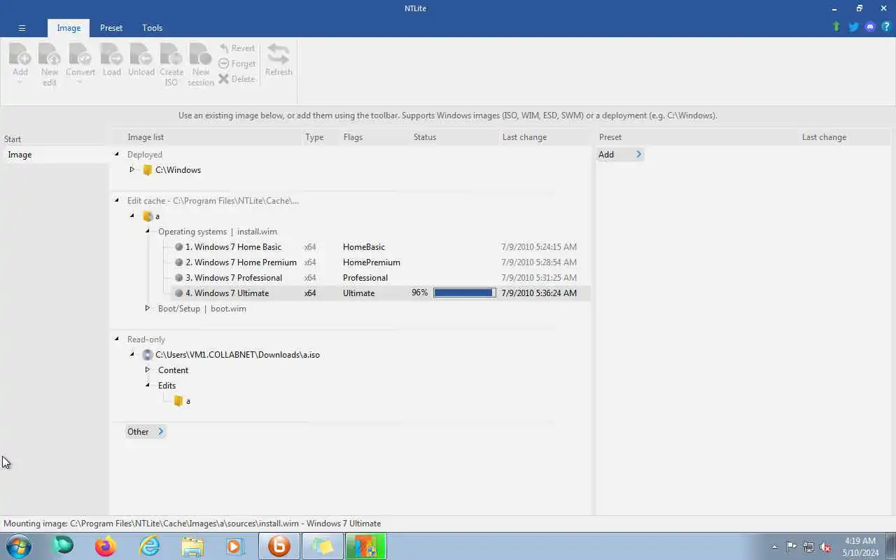Open the Help question mark icon
Screen dimensions: 896x560
pyautogui.click(x=886, y=27)
